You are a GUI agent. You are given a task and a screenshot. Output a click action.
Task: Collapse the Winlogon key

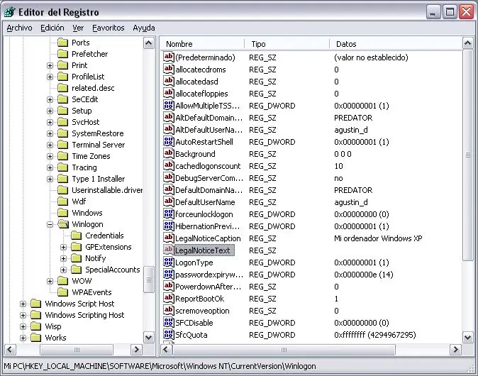[x=50, y=224]
